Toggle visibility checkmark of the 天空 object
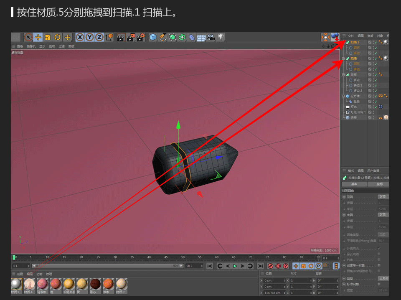The height and width of the screenshot is (300, 401). pyautogui.click(x=376, y=117)
